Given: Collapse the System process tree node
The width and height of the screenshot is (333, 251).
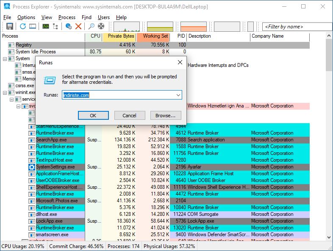Looking at the screenshot, I should [5, 59].
